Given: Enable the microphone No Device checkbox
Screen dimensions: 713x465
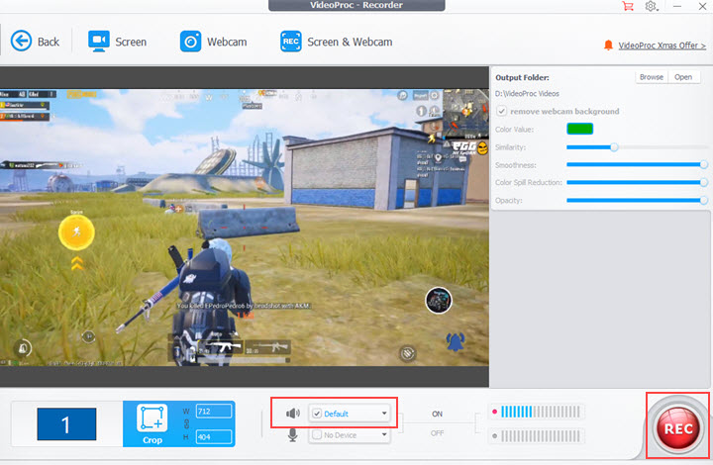Looking at the screenshot, I should [x=317, y=435].
